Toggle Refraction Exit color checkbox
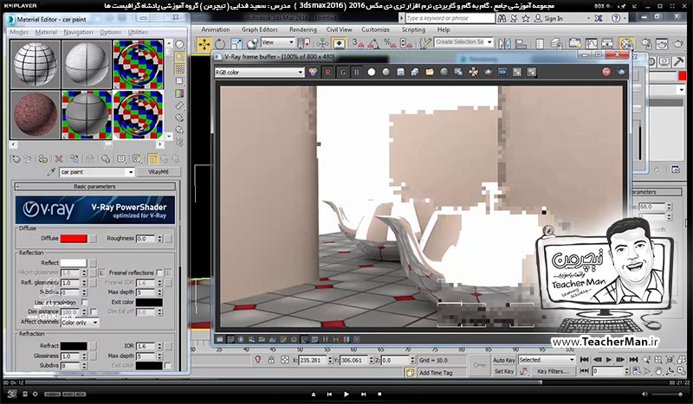693x404 pixels. click(x=167, y=366)
